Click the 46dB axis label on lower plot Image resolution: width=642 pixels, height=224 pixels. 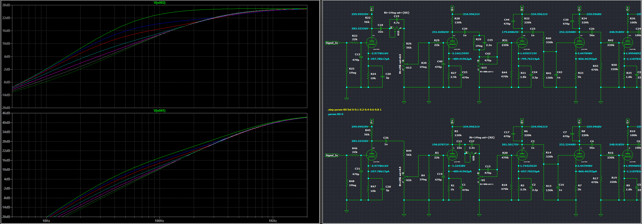(6, 113)
